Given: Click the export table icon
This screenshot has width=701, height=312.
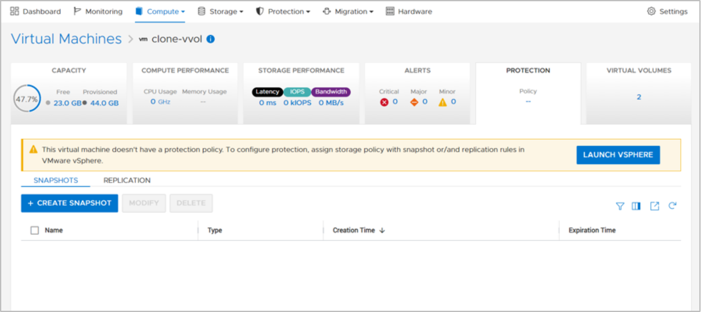Looking at the screenshot, I should click(654, 206).
